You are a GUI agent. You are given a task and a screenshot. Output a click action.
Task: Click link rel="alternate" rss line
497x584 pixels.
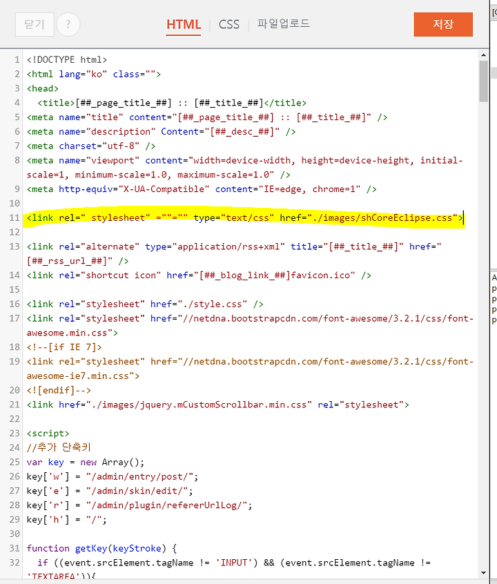click(234, 253)
